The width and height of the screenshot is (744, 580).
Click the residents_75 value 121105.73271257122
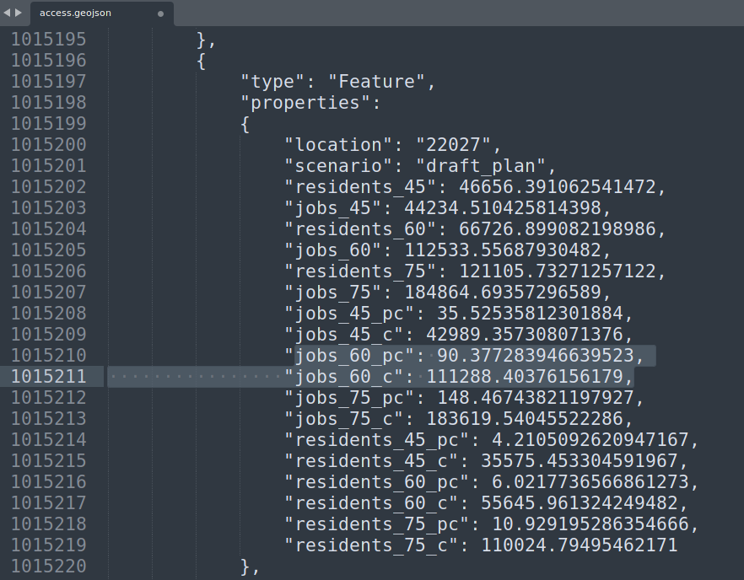557,271
